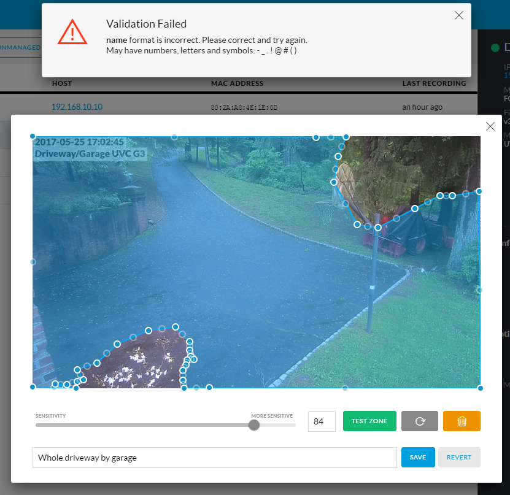
Task: Click the reset zone circular arrow button
Action: pos(420,421)
